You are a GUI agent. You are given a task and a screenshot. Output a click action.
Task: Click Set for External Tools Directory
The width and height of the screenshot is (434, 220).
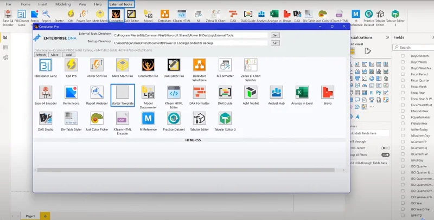coord(275,35)
